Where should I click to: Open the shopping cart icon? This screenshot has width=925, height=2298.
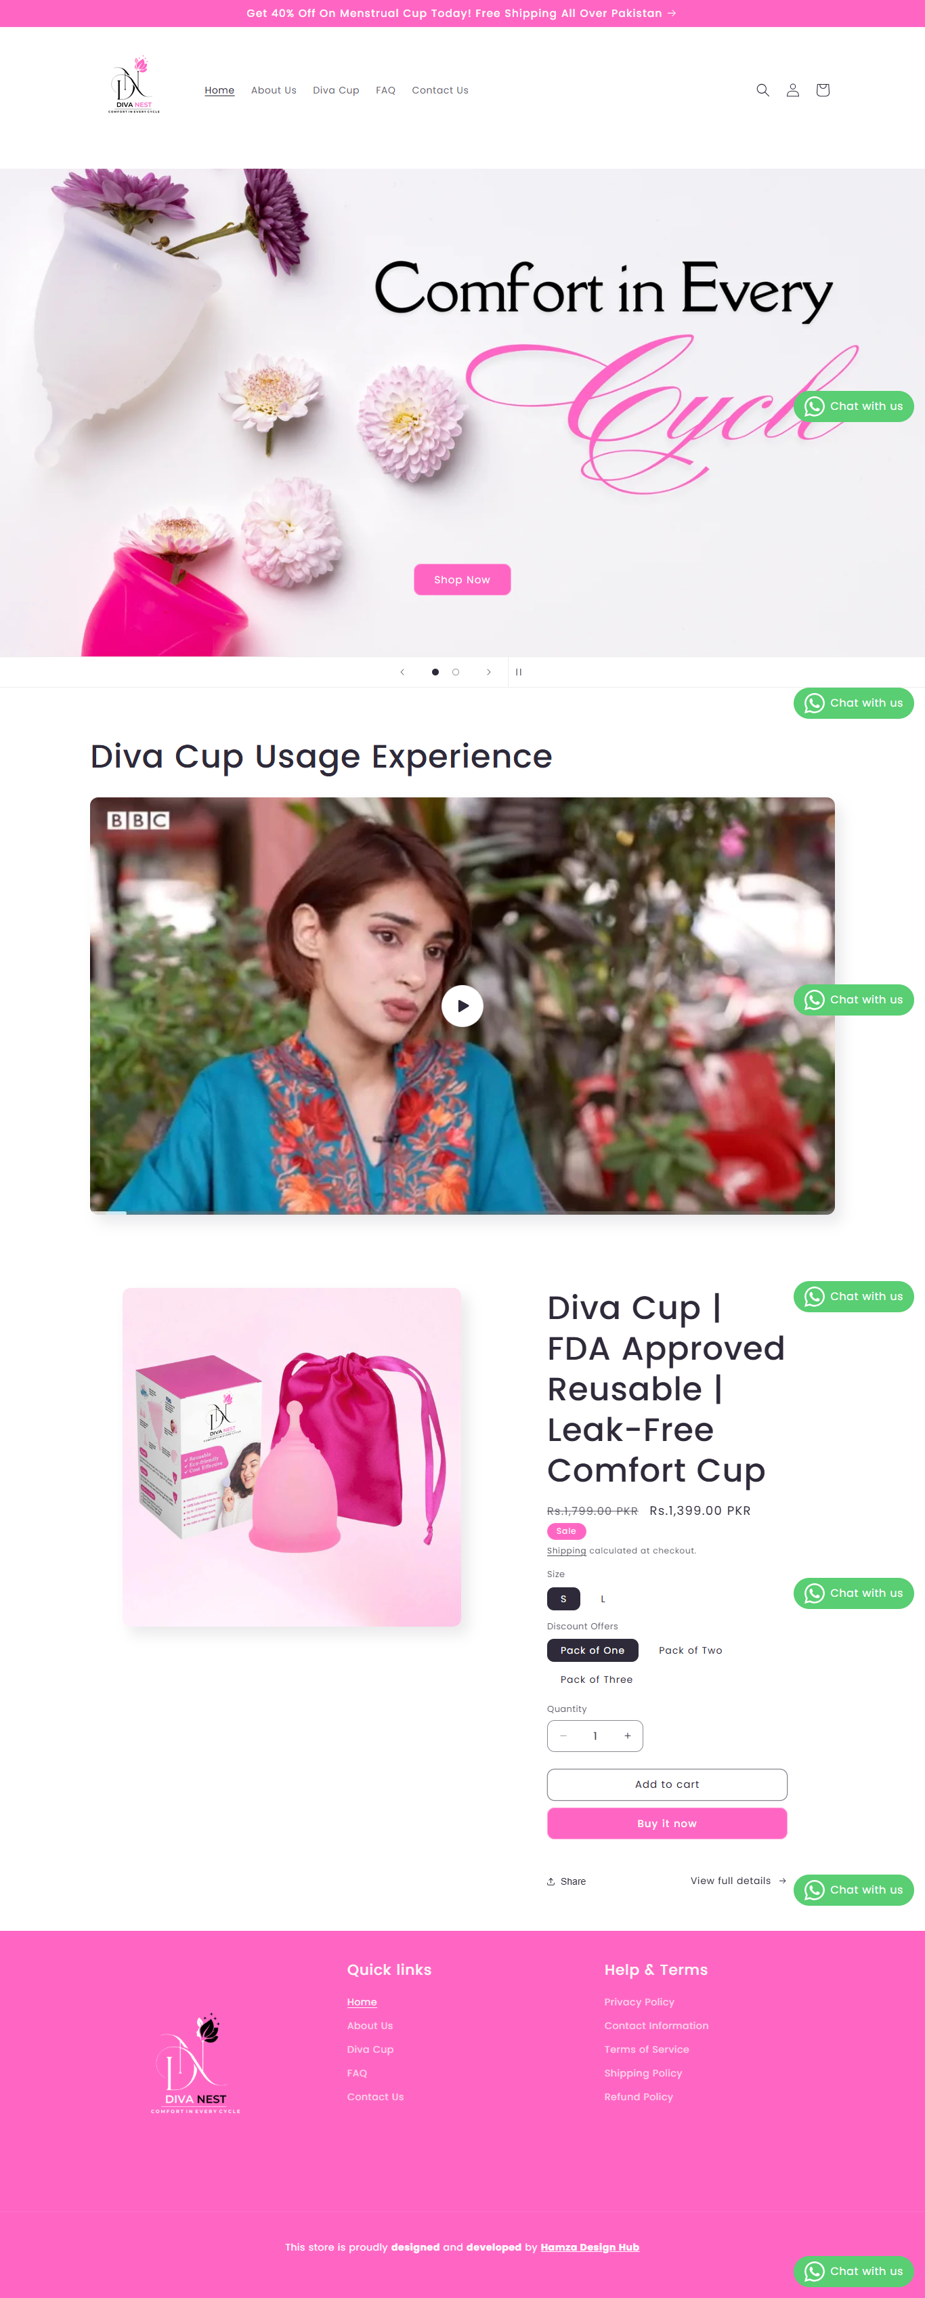point(823,90)
